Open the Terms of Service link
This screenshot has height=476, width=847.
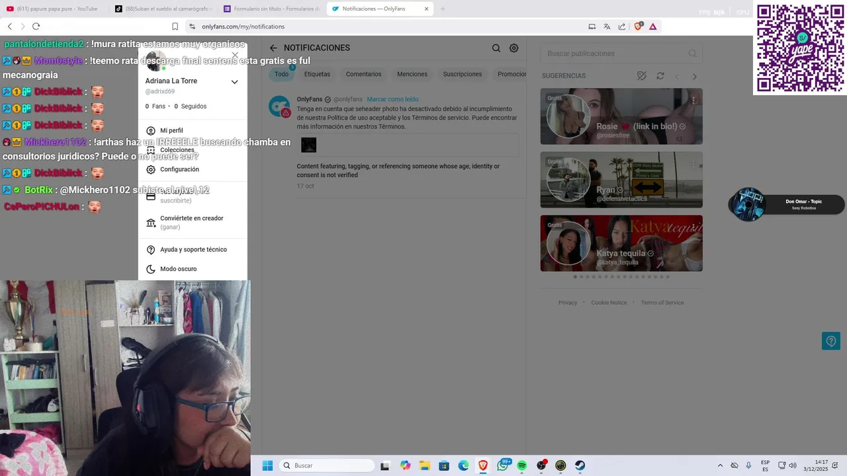click(x=662, y=303)
